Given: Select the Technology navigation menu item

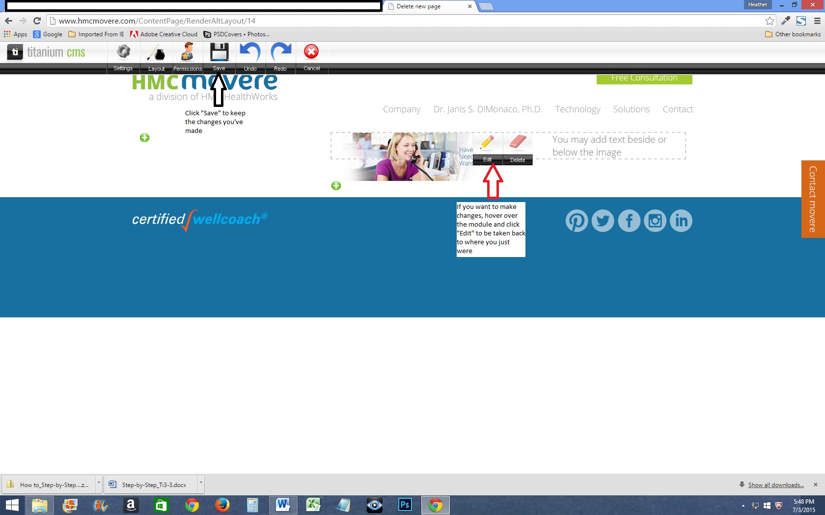Looking at the screenshot, I should pos(577,109).
